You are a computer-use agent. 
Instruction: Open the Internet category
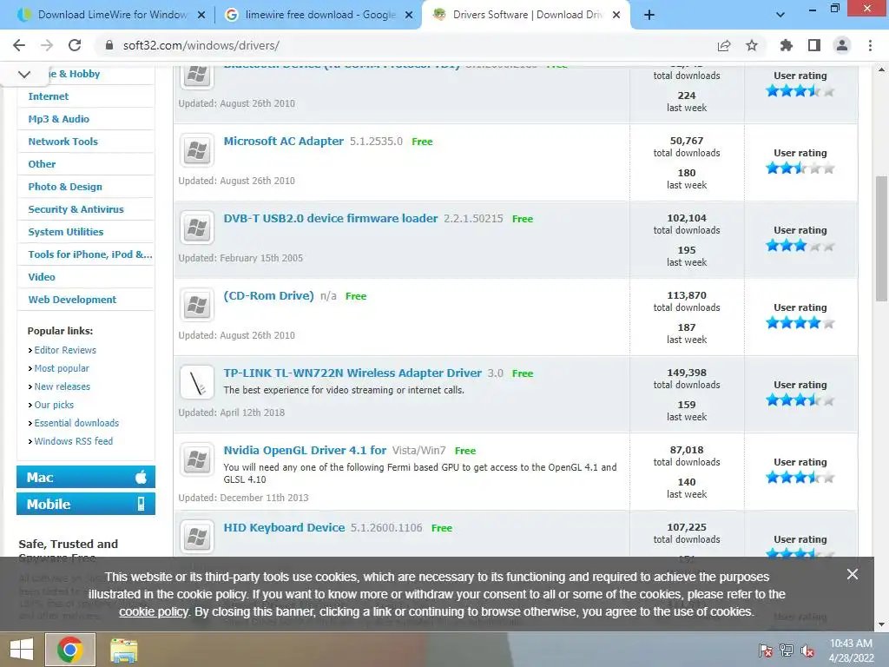pos(49,96)
